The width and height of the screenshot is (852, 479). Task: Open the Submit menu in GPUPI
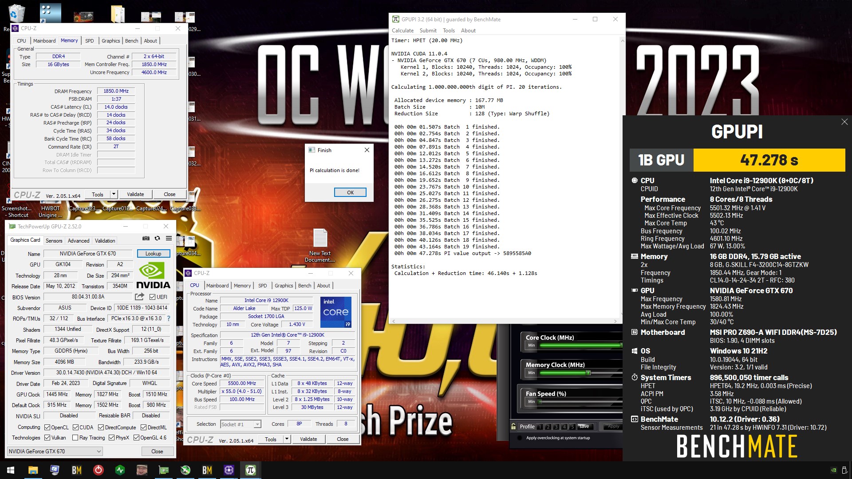(x=428, y=31)
